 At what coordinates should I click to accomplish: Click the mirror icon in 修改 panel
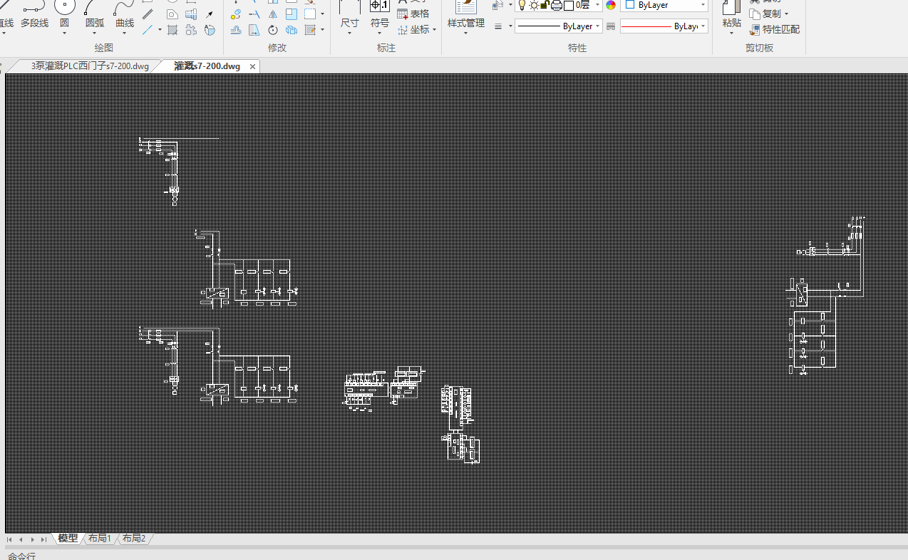[273, 14]
